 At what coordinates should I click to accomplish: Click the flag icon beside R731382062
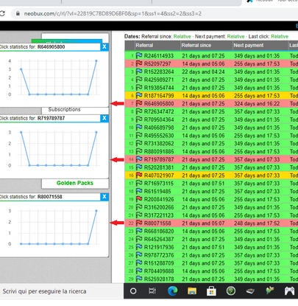click(139, 143)
